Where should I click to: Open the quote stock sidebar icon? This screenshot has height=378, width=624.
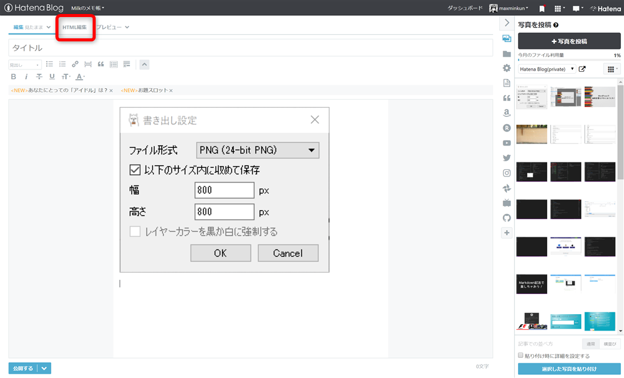coord(506,98)
